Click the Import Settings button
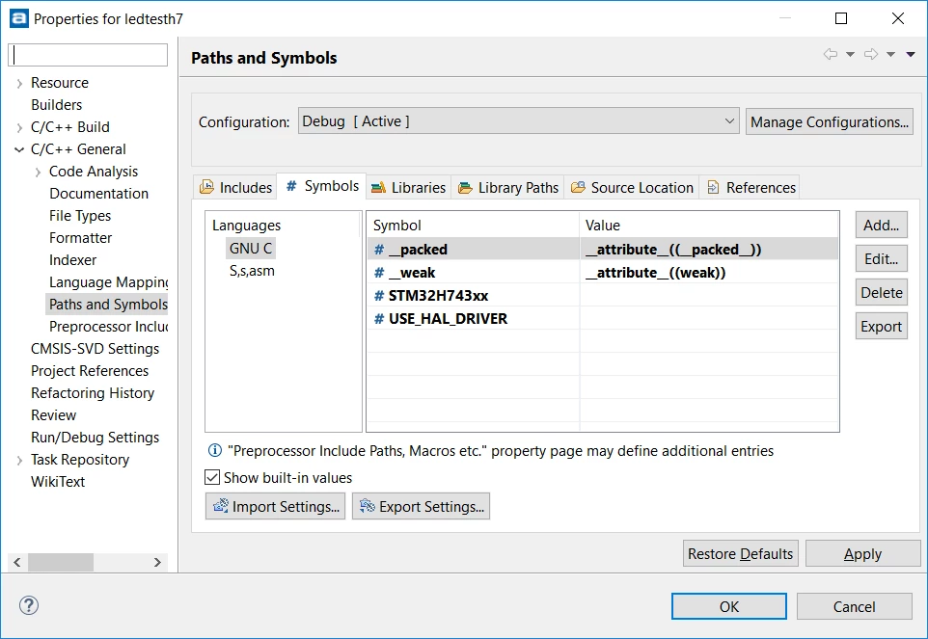 click(x=275, y=507)
